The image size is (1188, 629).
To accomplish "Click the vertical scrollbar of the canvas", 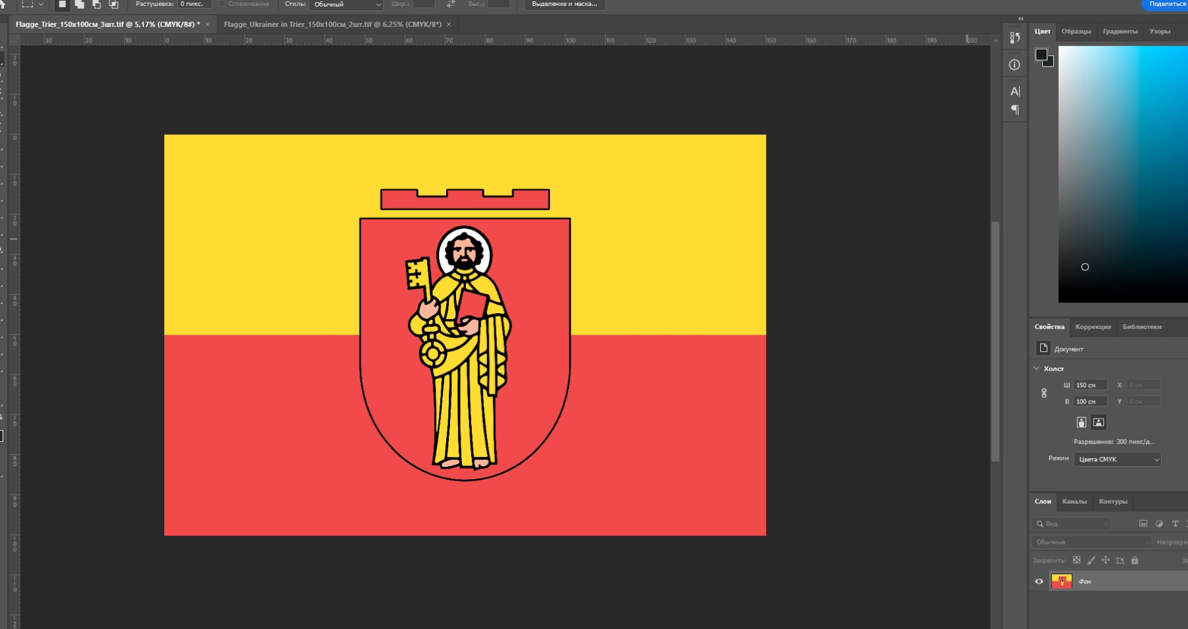I will 995,342.
